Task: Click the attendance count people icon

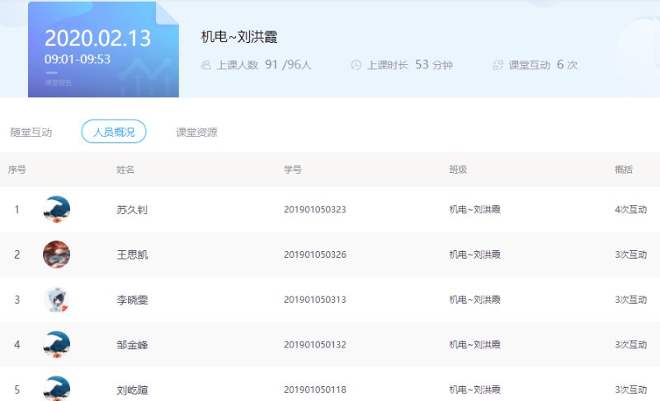Action: (x=205, y=65)
